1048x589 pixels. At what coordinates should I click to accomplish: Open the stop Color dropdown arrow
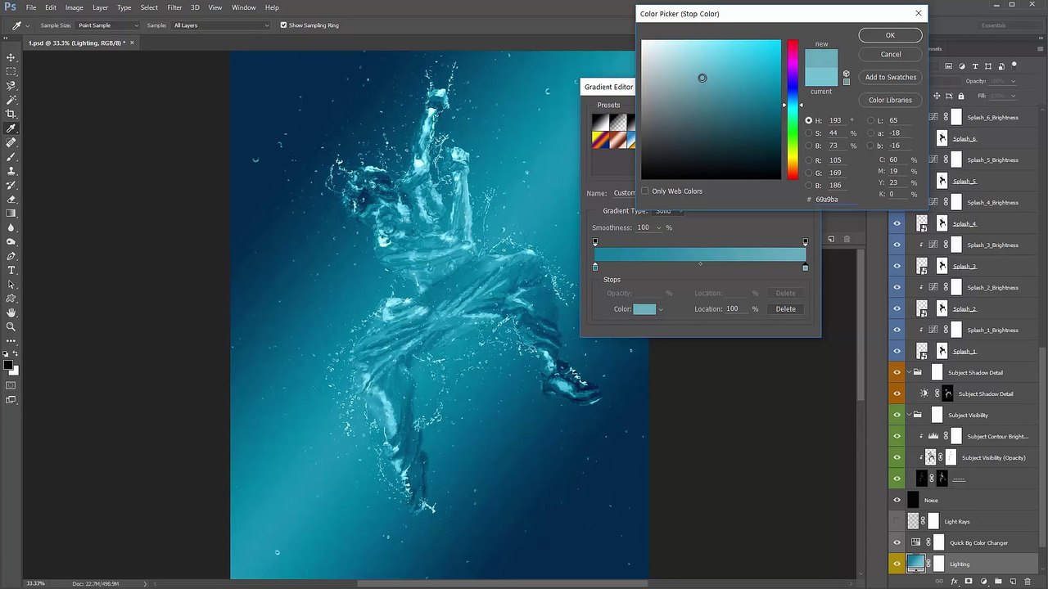(x=660, y=309)
